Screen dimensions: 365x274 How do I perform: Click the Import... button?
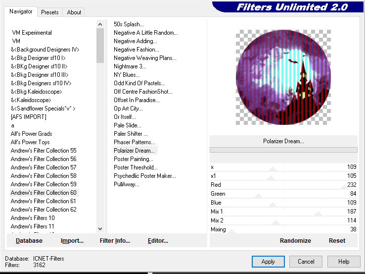[x=72, y=241]
